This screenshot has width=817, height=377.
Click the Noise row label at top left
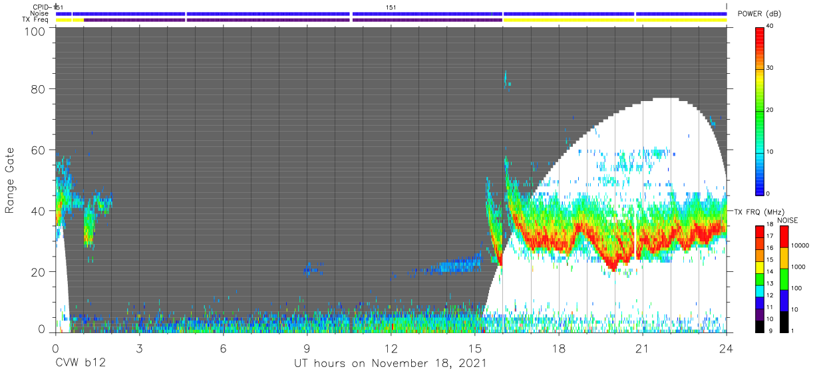39,13
